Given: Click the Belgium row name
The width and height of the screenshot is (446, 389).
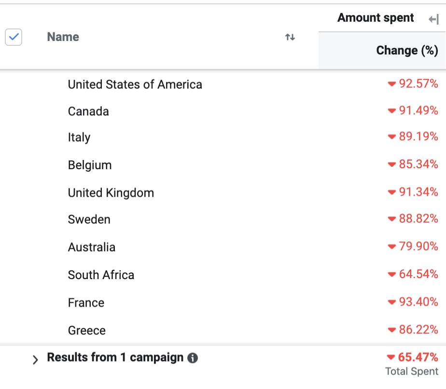Looking at the screenshot, I should [x=90, y=165].
